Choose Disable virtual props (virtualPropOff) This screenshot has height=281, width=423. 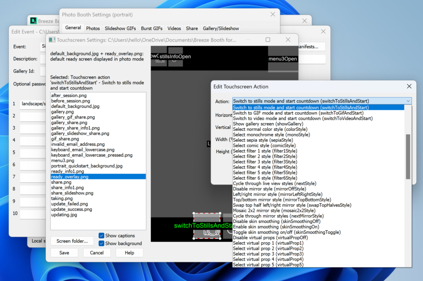click(x=319, y=238)
